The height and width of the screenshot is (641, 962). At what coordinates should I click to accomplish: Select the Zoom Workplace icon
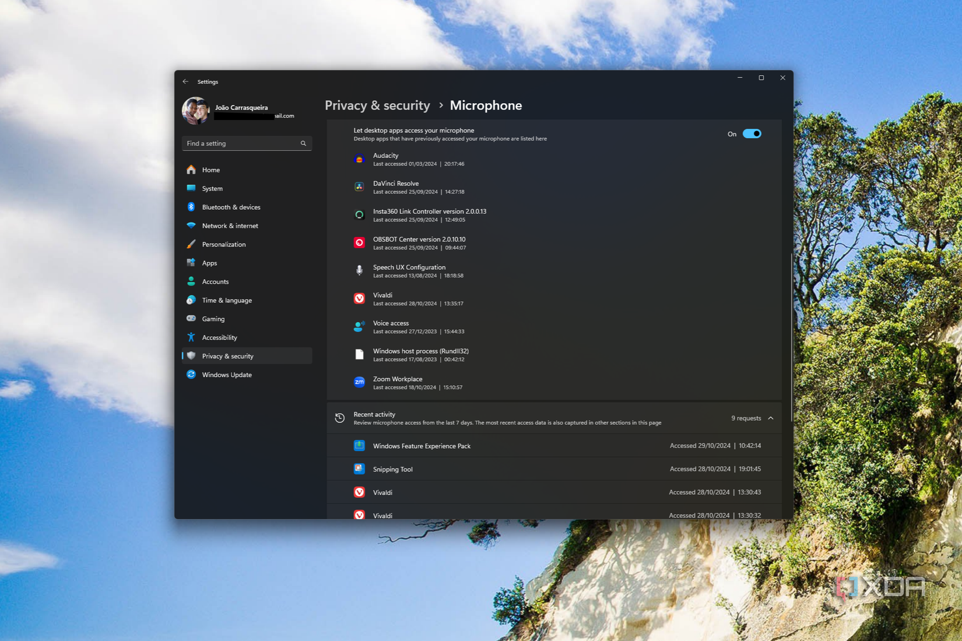(x=359, y=382)
